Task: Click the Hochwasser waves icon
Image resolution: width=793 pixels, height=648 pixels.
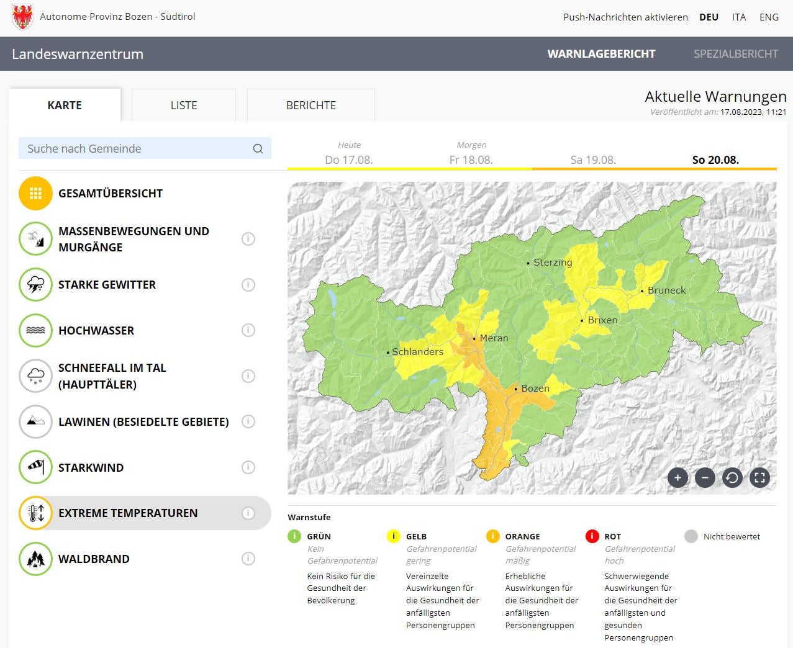Action: (x=35, y=330)
